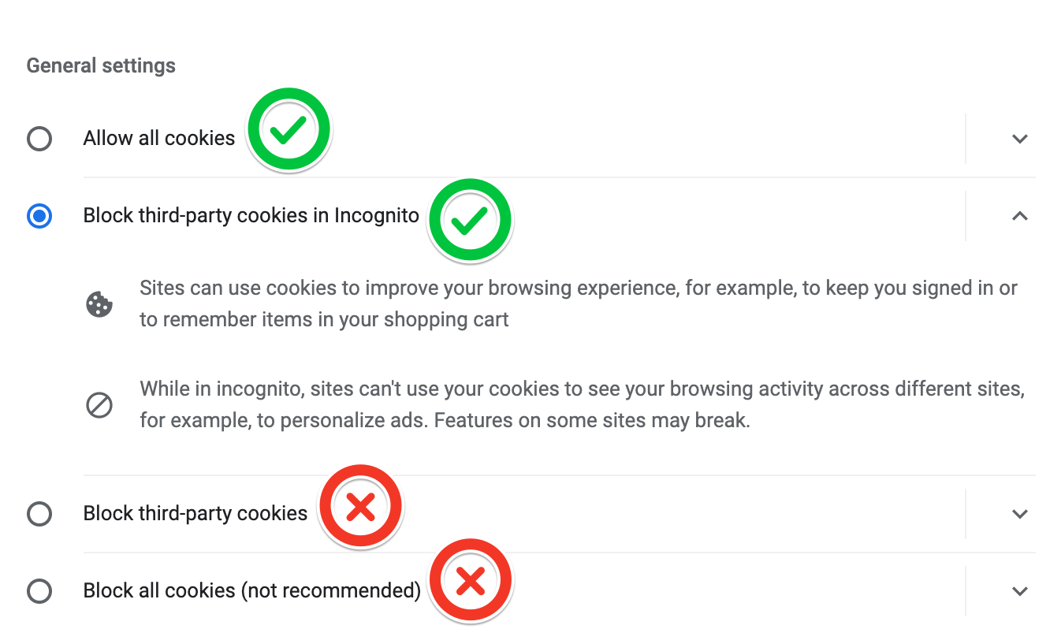The height and width of the screenshot is (629, 1061).
Task: Collapse the Block third-party cookies in Incognito section
Action: [x=1019, y=216]
